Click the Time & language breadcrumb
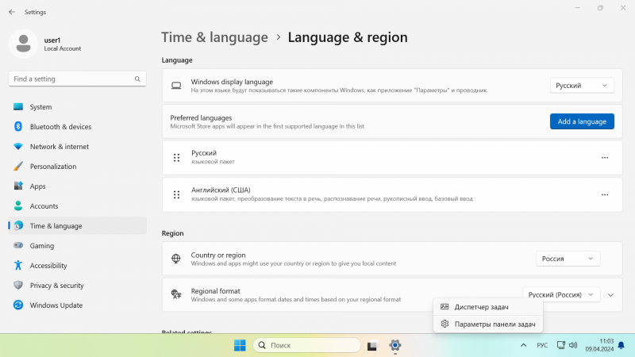635x357 pixels. (x=214, y=37)
